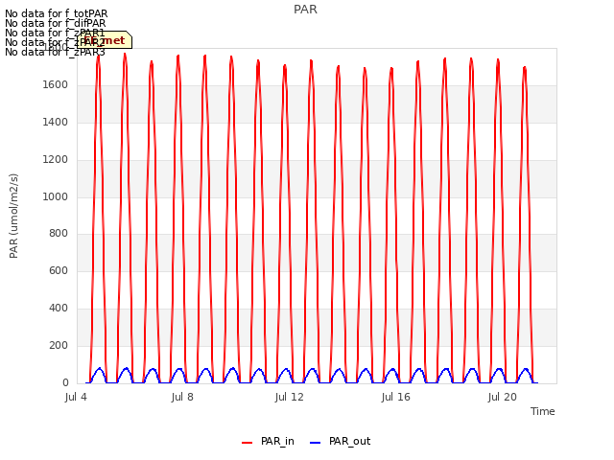Click the Jul 12 x-axis tick label
Viewport: 614px width, 460px height.
click(x=290, y=398)
